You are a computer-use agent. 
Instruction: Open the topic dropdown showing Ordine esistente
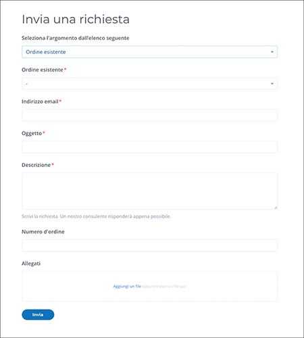coord(149,52)
